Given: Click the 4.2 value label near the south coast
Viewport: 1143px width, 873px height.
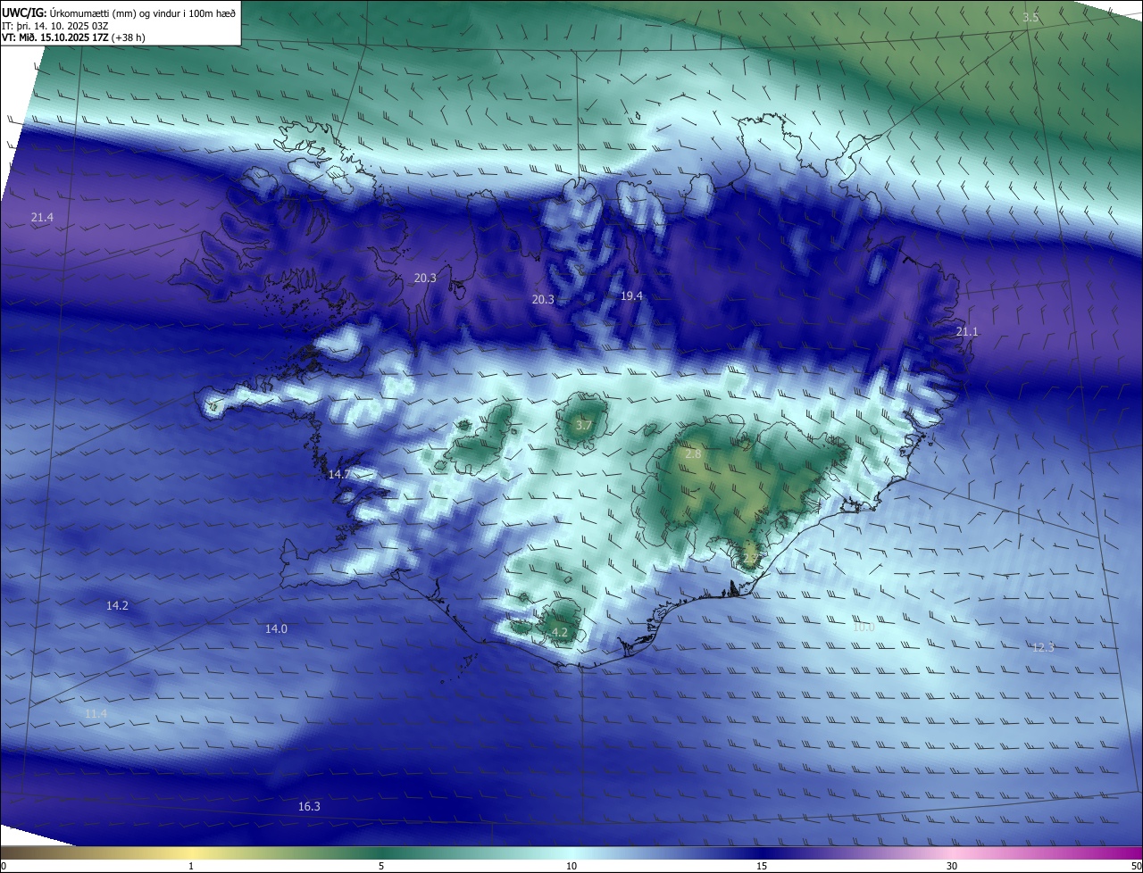Looking at the screenshot, I should [x=560, y=633].
